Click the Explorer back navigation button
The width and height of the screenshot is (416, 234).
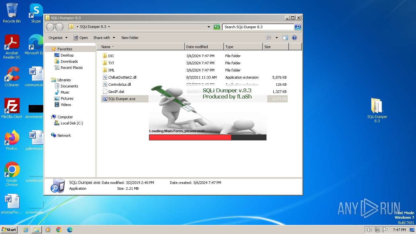tap(50, 27)
